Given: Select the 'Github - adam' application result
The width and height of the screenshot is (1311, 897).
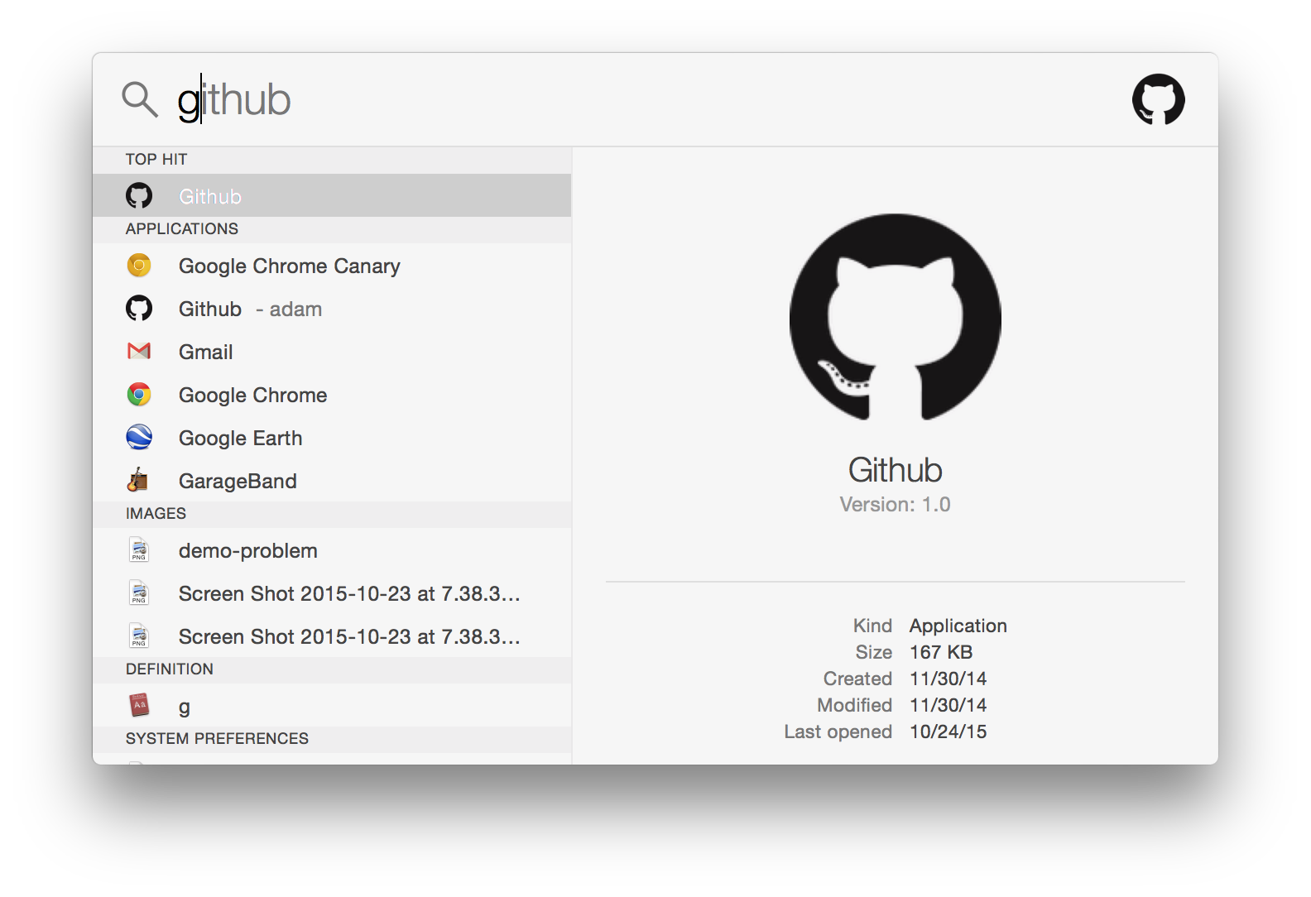Looking at the screenshot, I should (x=332, y=309).
